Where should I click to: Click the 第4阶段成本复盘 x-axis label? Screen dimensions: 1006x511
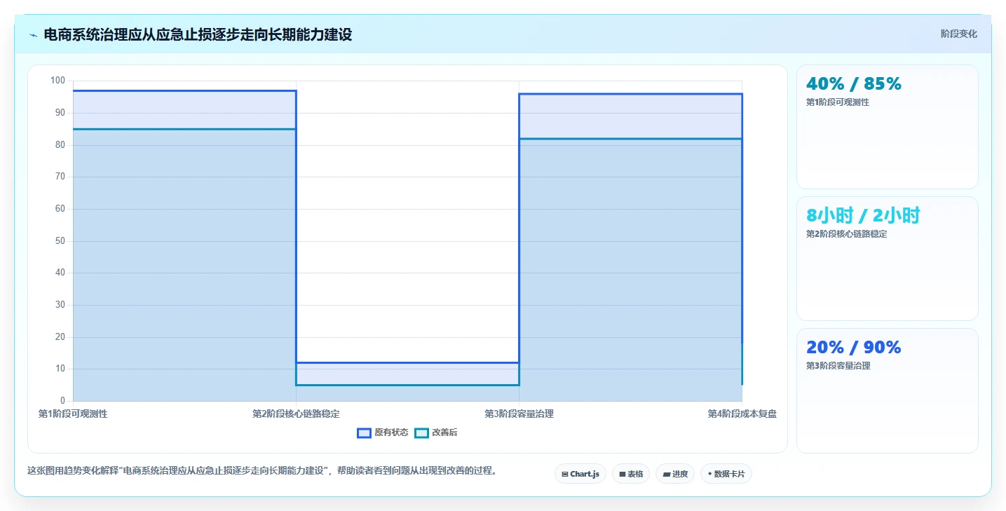[x=742, y=414]
